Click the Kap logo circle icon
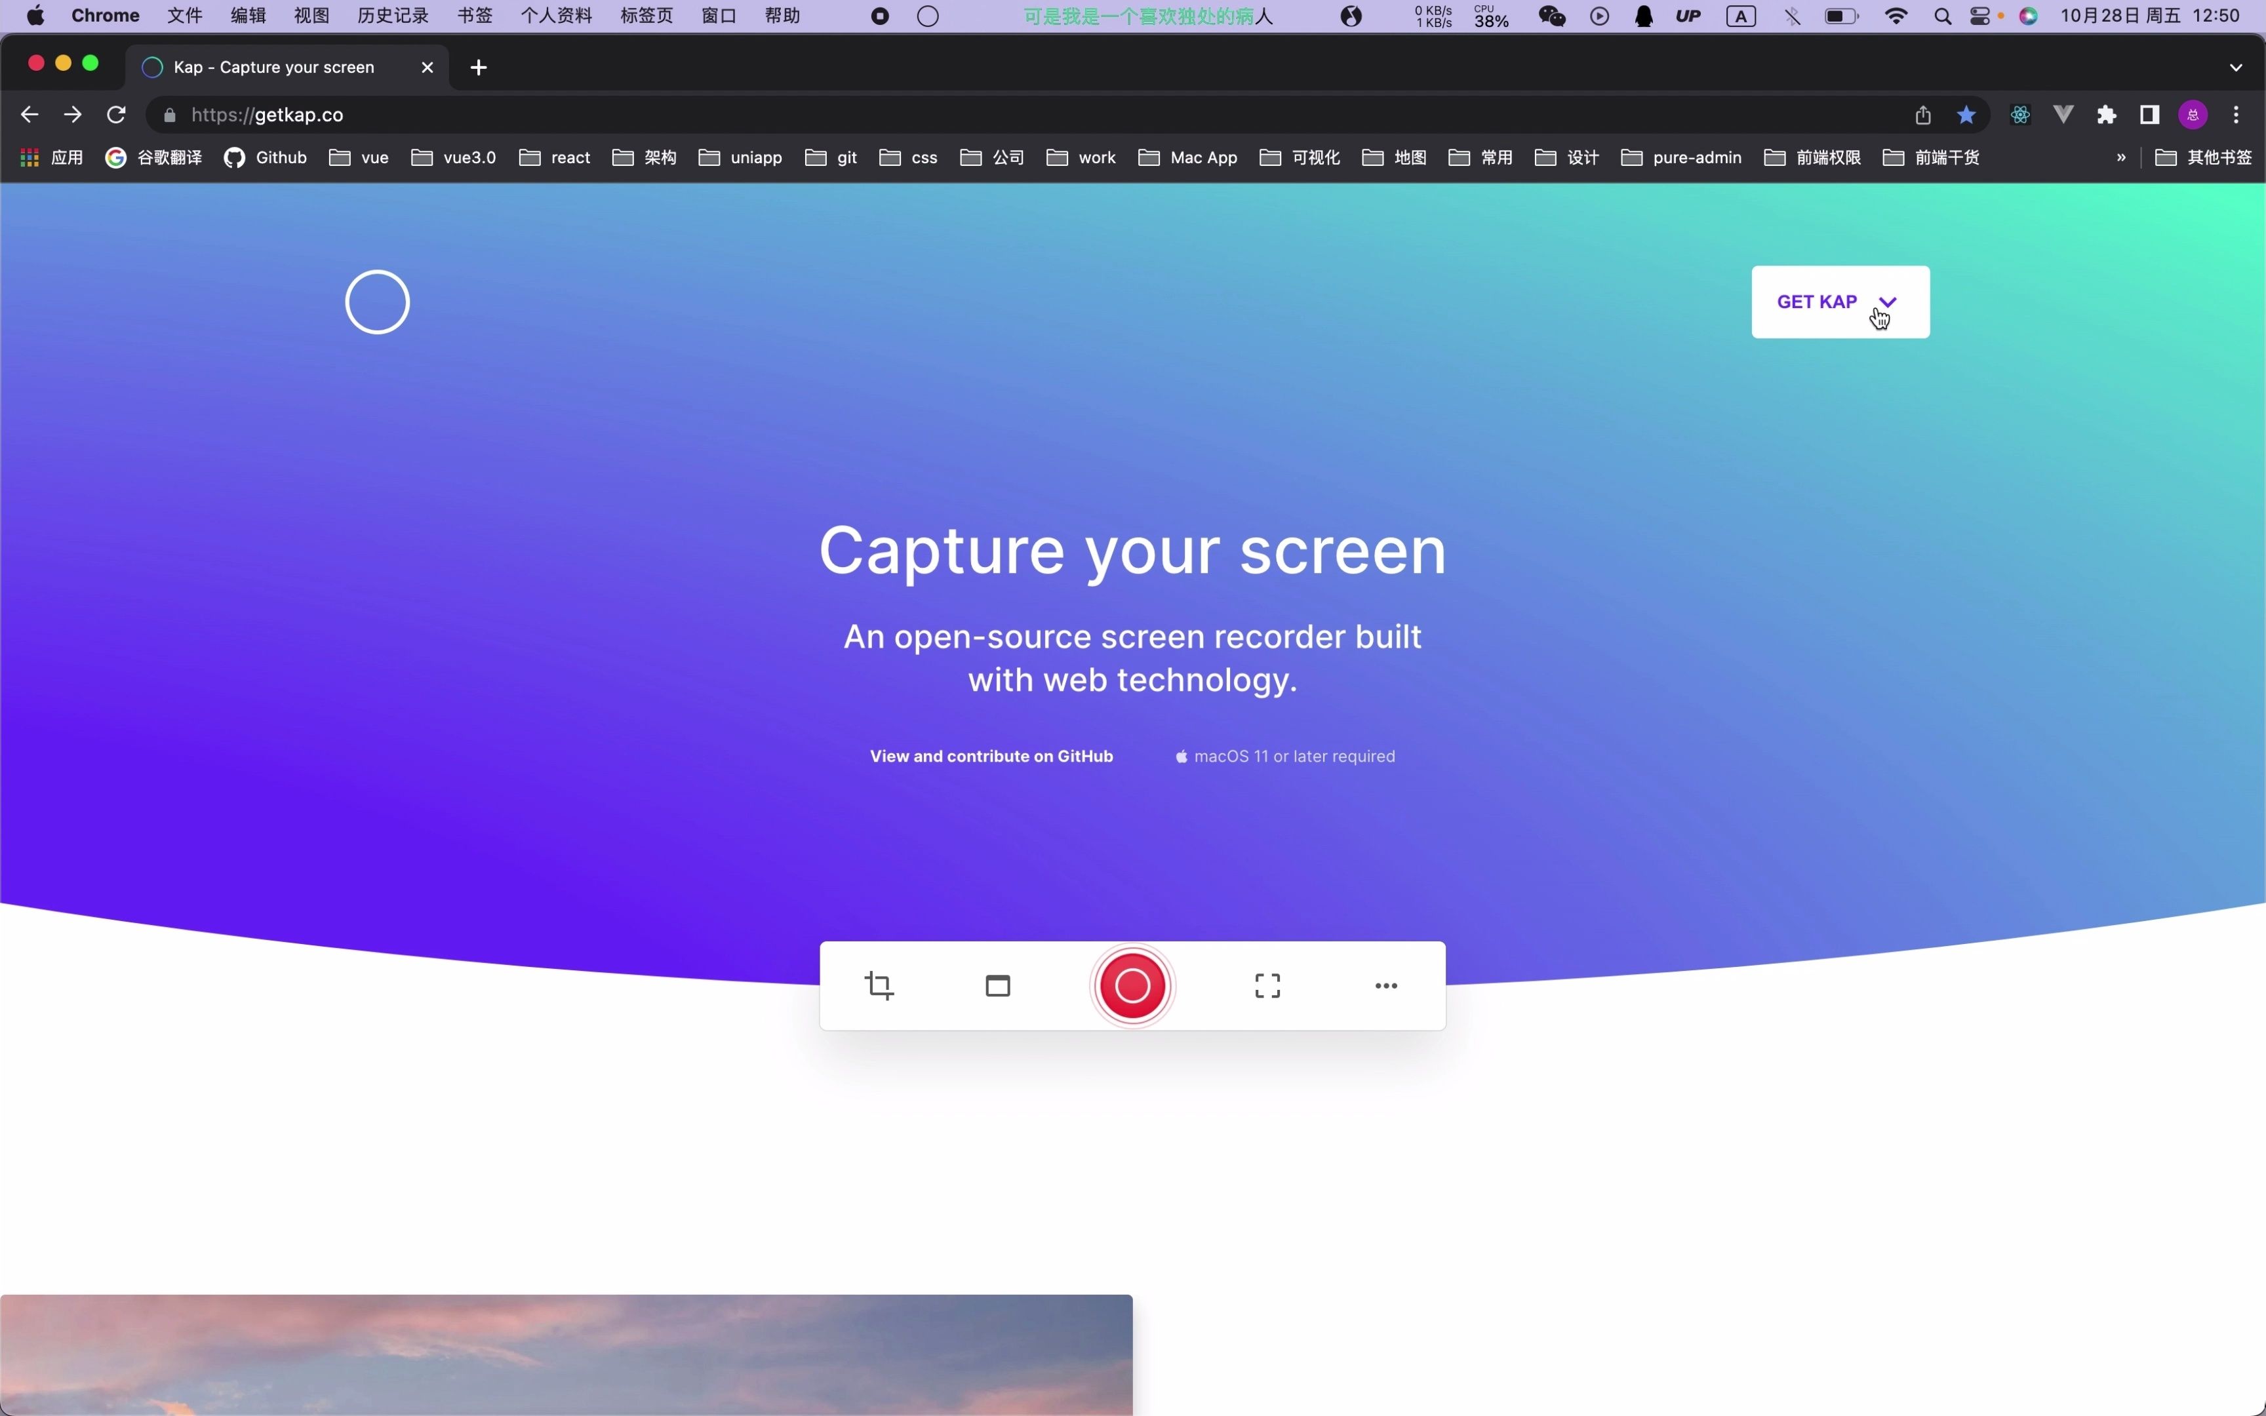The image size is (2266, 1416). [377, 302]
